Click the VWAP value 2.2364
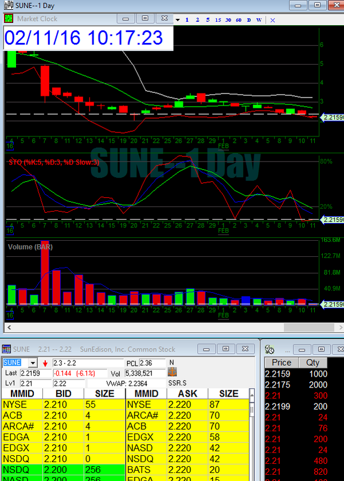 pyautogui.click(x=138, y=384)
